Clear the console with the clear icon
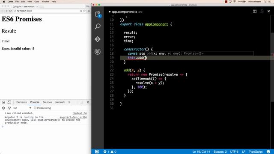 (3, 108)
